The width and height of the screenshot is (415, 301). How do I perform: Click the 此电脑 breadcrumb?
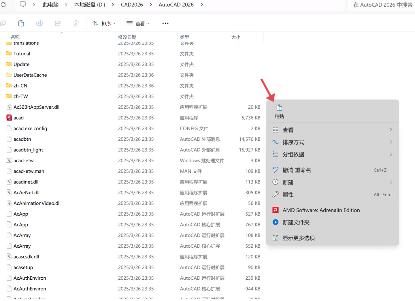(x=50, y=5)
